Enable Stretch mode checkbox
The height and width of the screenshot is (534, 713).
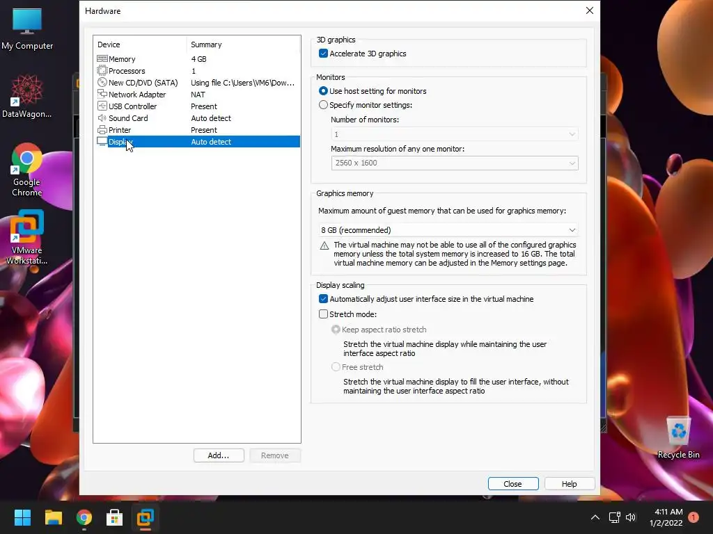coord(323,314)
